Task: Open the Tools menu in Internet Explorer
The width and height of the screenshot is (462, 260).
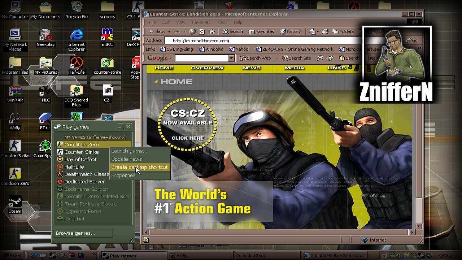Action: coord(222,22)
